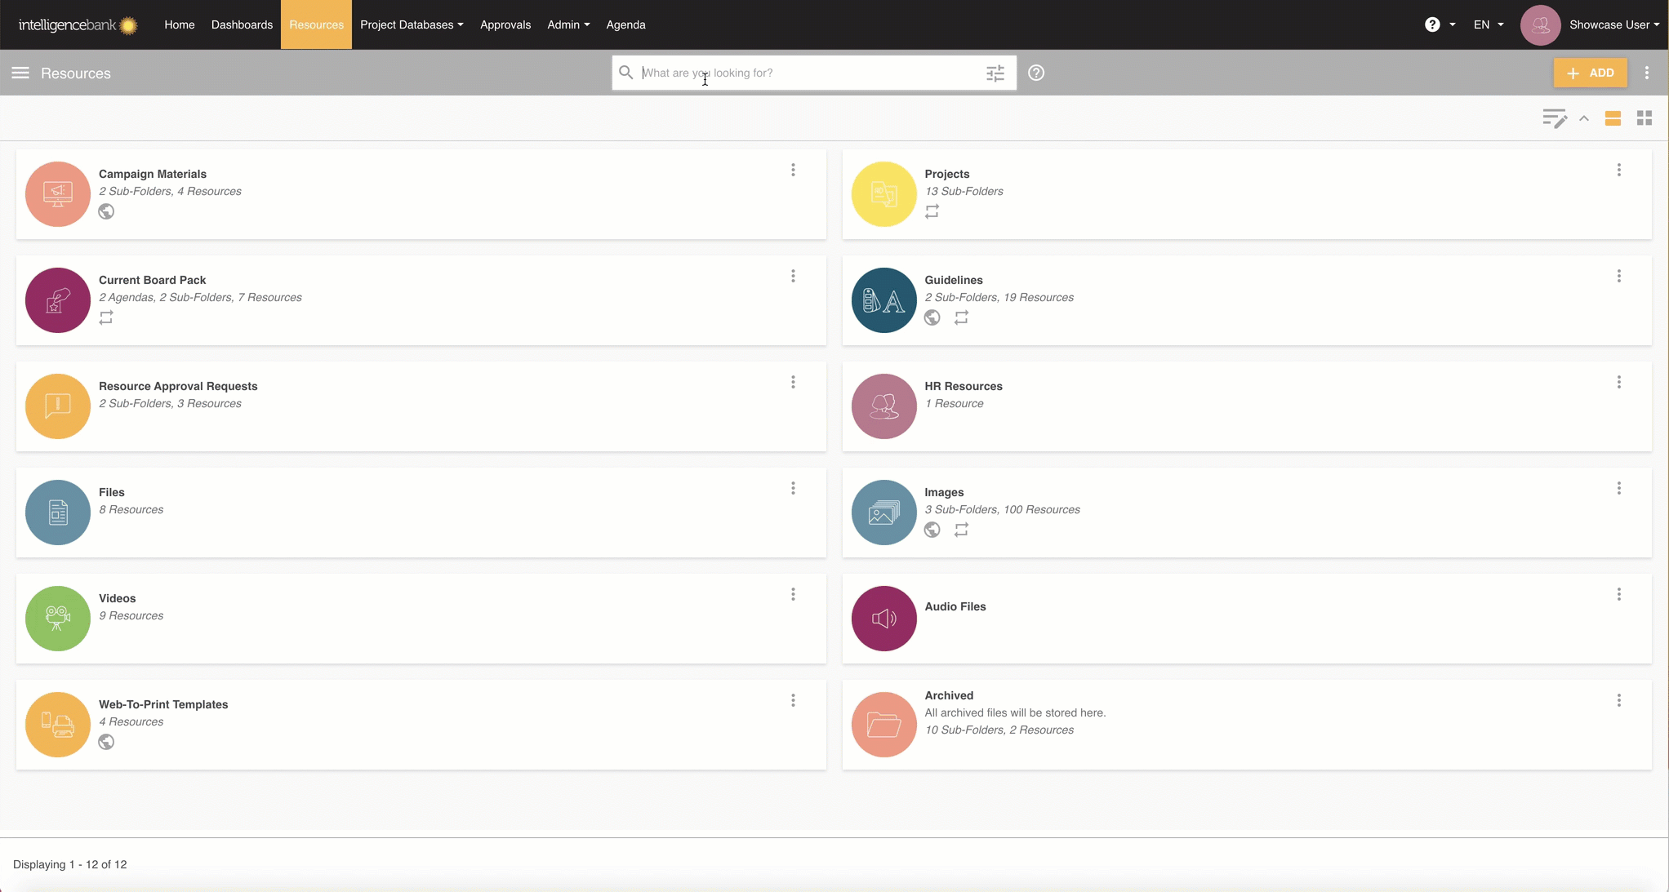
Task: Toggle sort order chevron arrow
Action: click(1583, 118)
